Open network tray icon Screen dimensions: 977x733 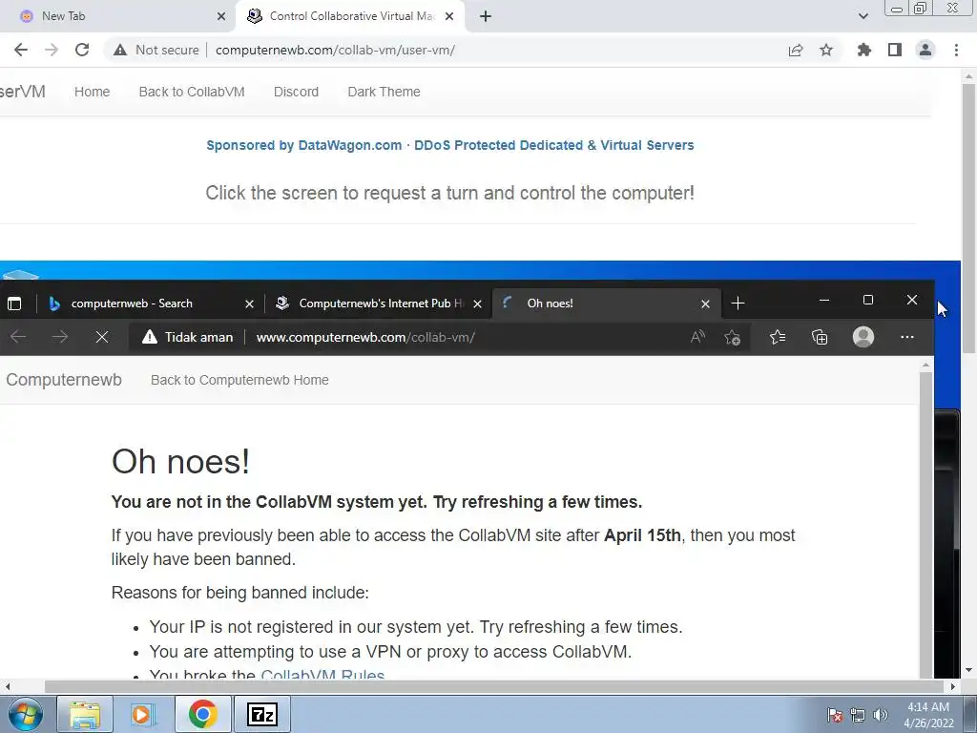pyautogui.click(x=858, y=715)
